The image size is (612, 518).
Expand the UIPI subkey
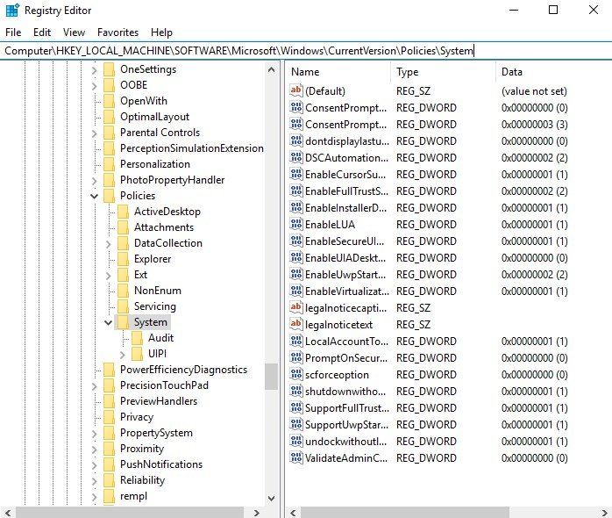pos(123,354)
